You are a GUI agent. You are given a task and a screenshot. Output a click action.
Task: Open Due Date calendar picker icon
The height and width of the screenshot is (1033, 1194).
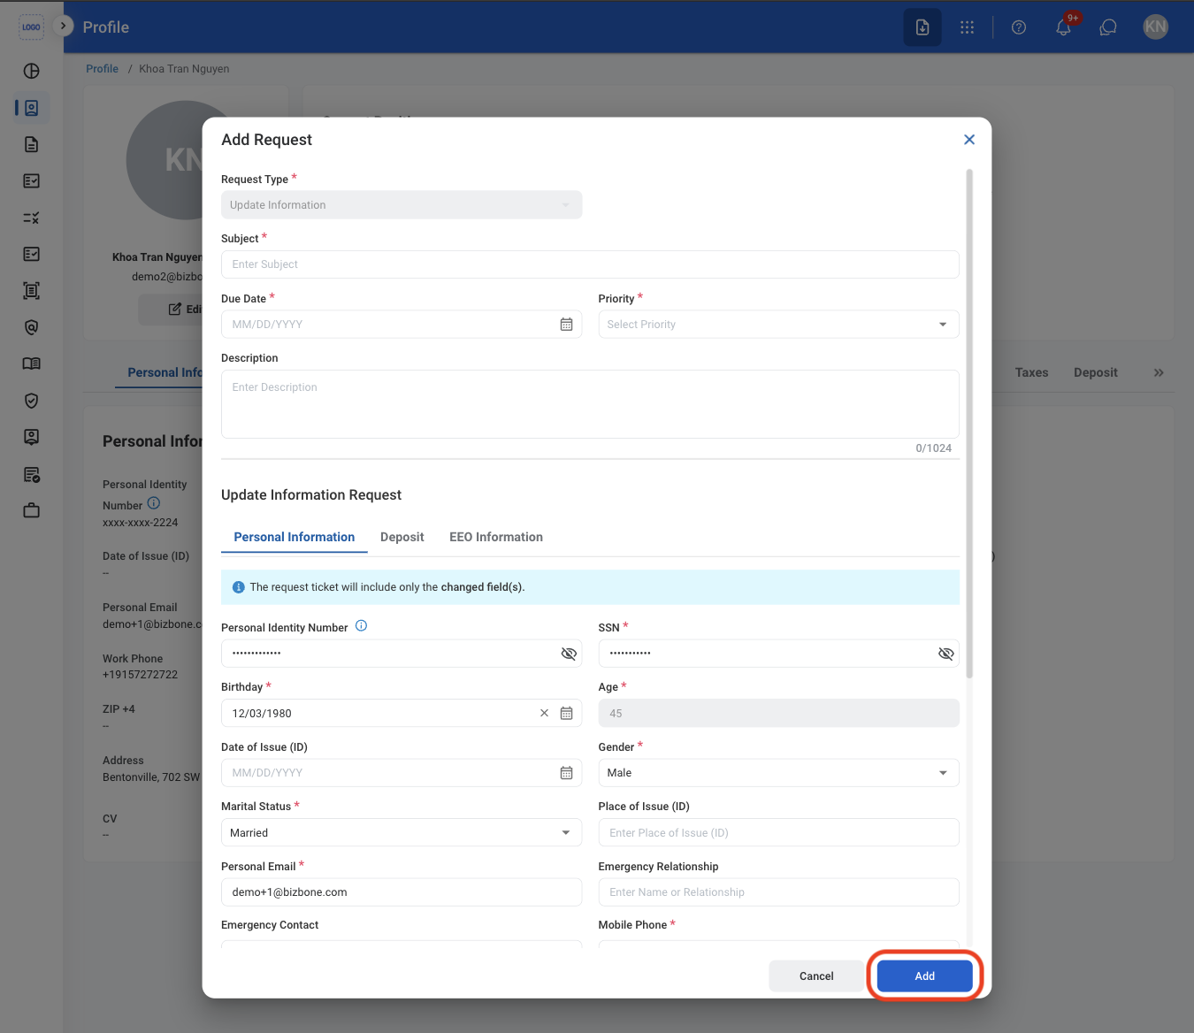pyautogui.click(x=566, y=325)
